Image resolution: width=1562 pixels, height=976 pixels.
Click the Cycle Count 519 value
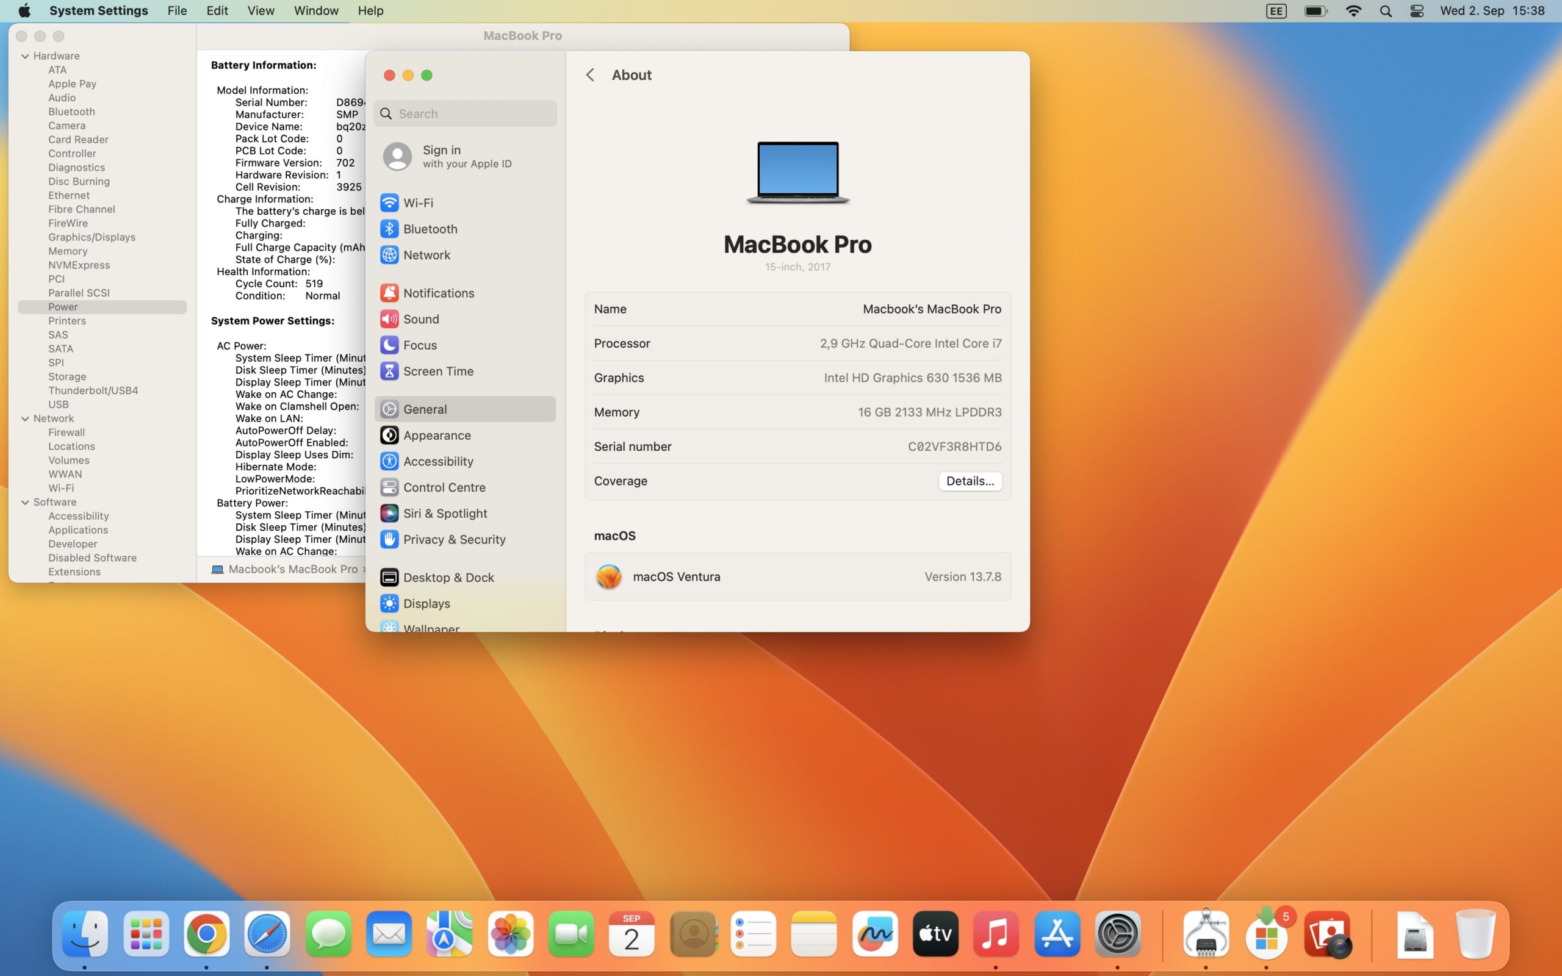click(x=314, y=284)
